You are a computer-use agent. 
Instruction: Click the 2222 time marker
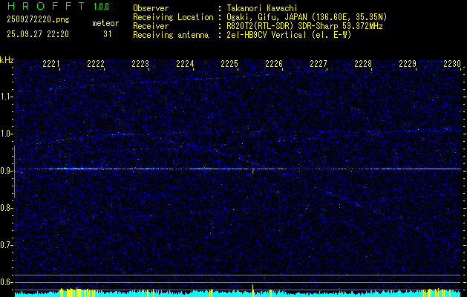(x=96, y=64)
